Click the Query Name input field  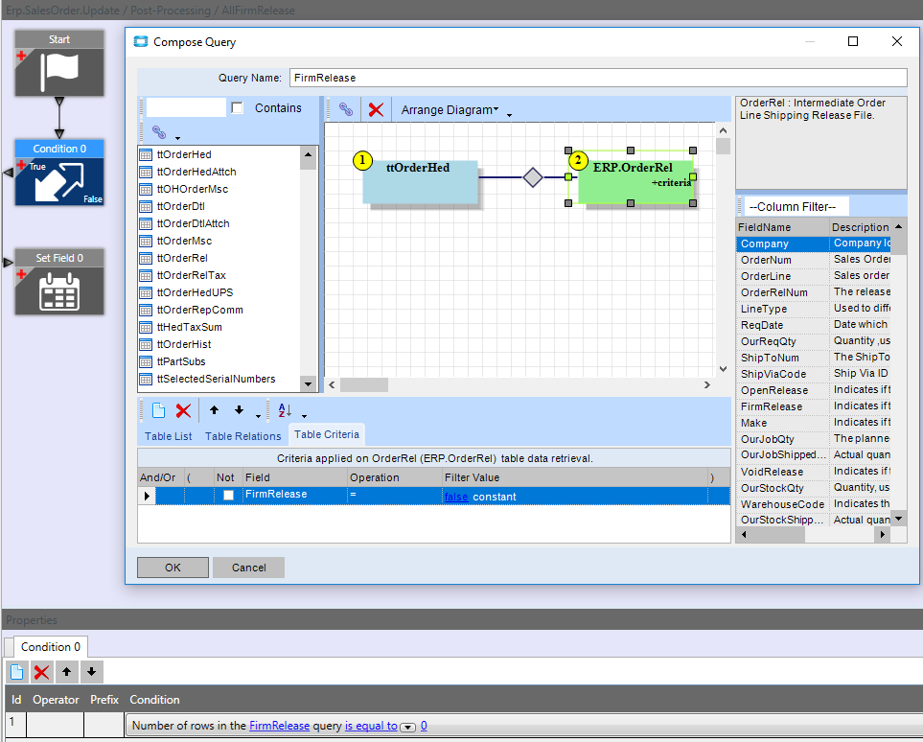pyautogui.click(x=598, y=78)
